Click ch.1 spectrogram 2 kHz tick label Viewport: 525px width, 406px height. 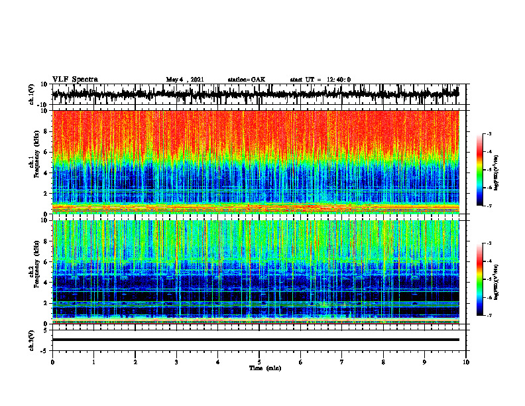(x=46, y=193)
